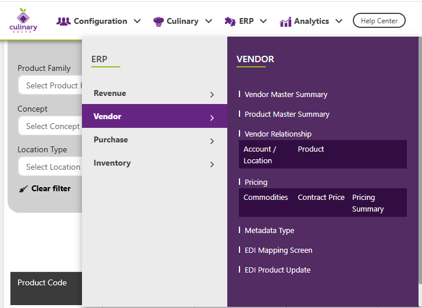Click the Culinary chef hat icon
Screen dimensions: 422x308
tap(158, 22)
